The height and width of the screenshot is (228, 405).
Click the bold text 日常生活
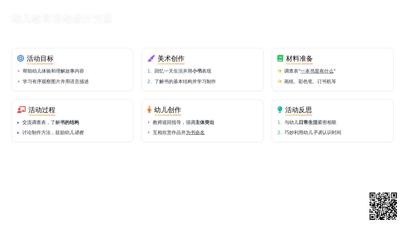click(x=308, y=123)
